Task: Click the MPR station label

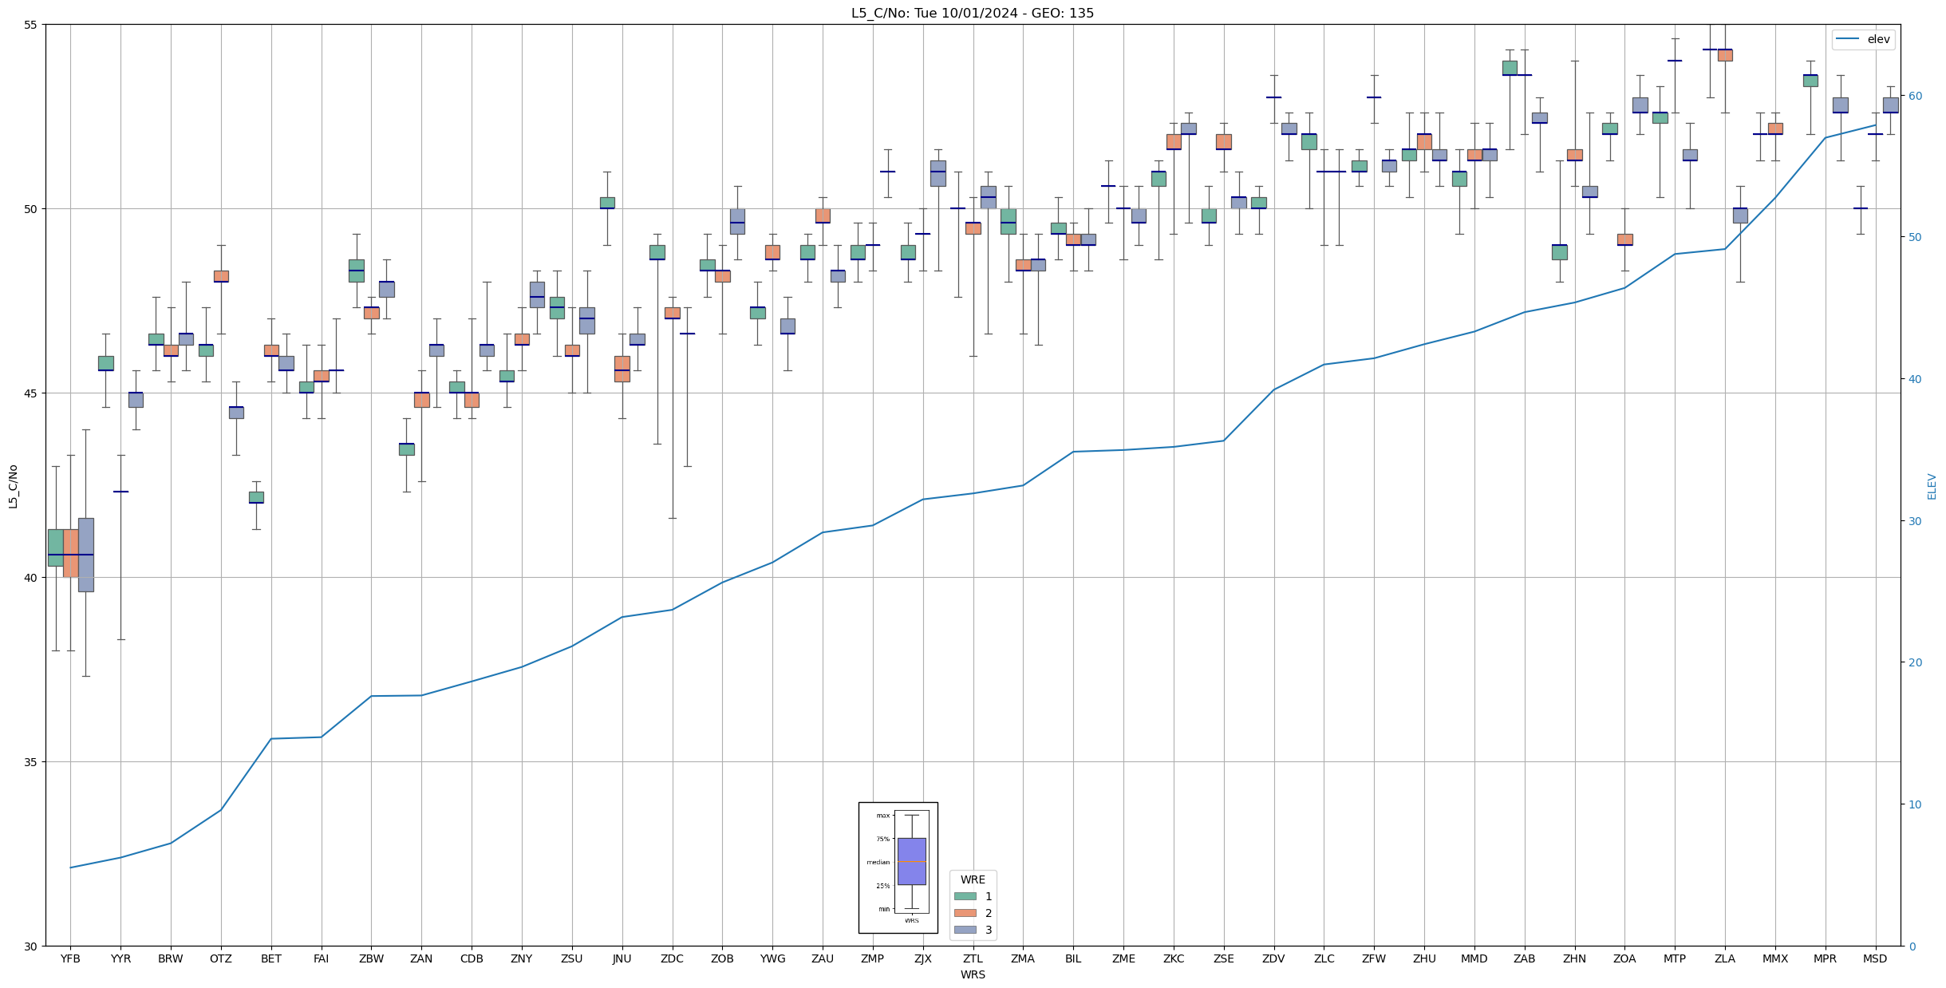Action: click(x=1826, y=958)
